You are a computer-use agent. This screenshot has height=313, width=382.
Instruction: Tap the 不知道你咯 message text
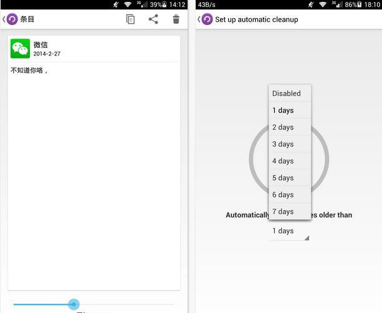[29, 70]
